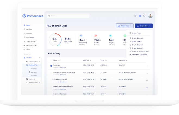The width and height of the screenshot is (179, 115).
Task: Open the Upload Files dropdown
Action: point(124,26)
